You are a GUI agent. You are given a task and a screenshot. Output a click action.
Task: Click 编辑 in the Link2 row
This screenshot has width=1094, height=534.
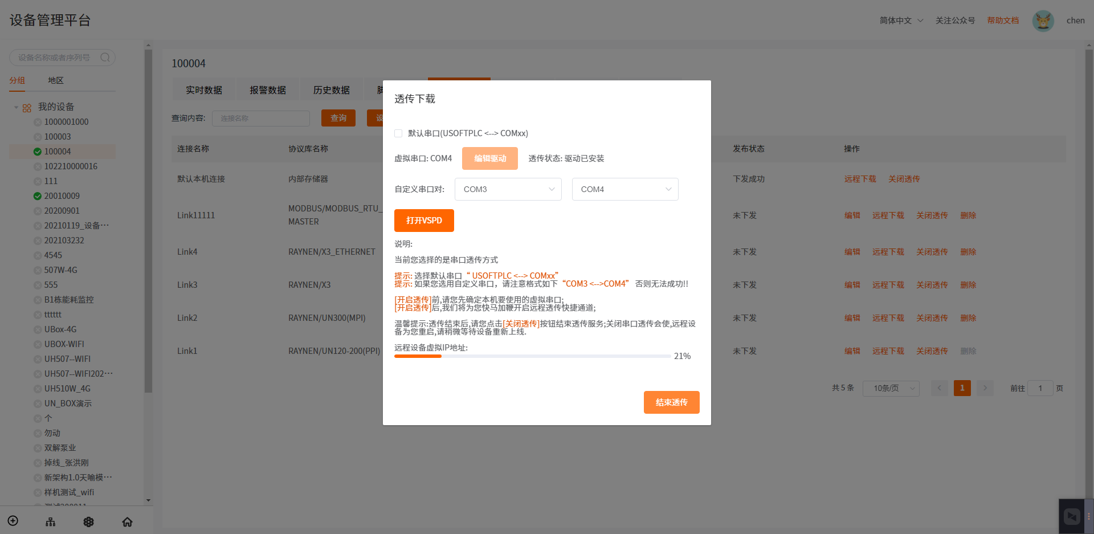pos(852,318)
